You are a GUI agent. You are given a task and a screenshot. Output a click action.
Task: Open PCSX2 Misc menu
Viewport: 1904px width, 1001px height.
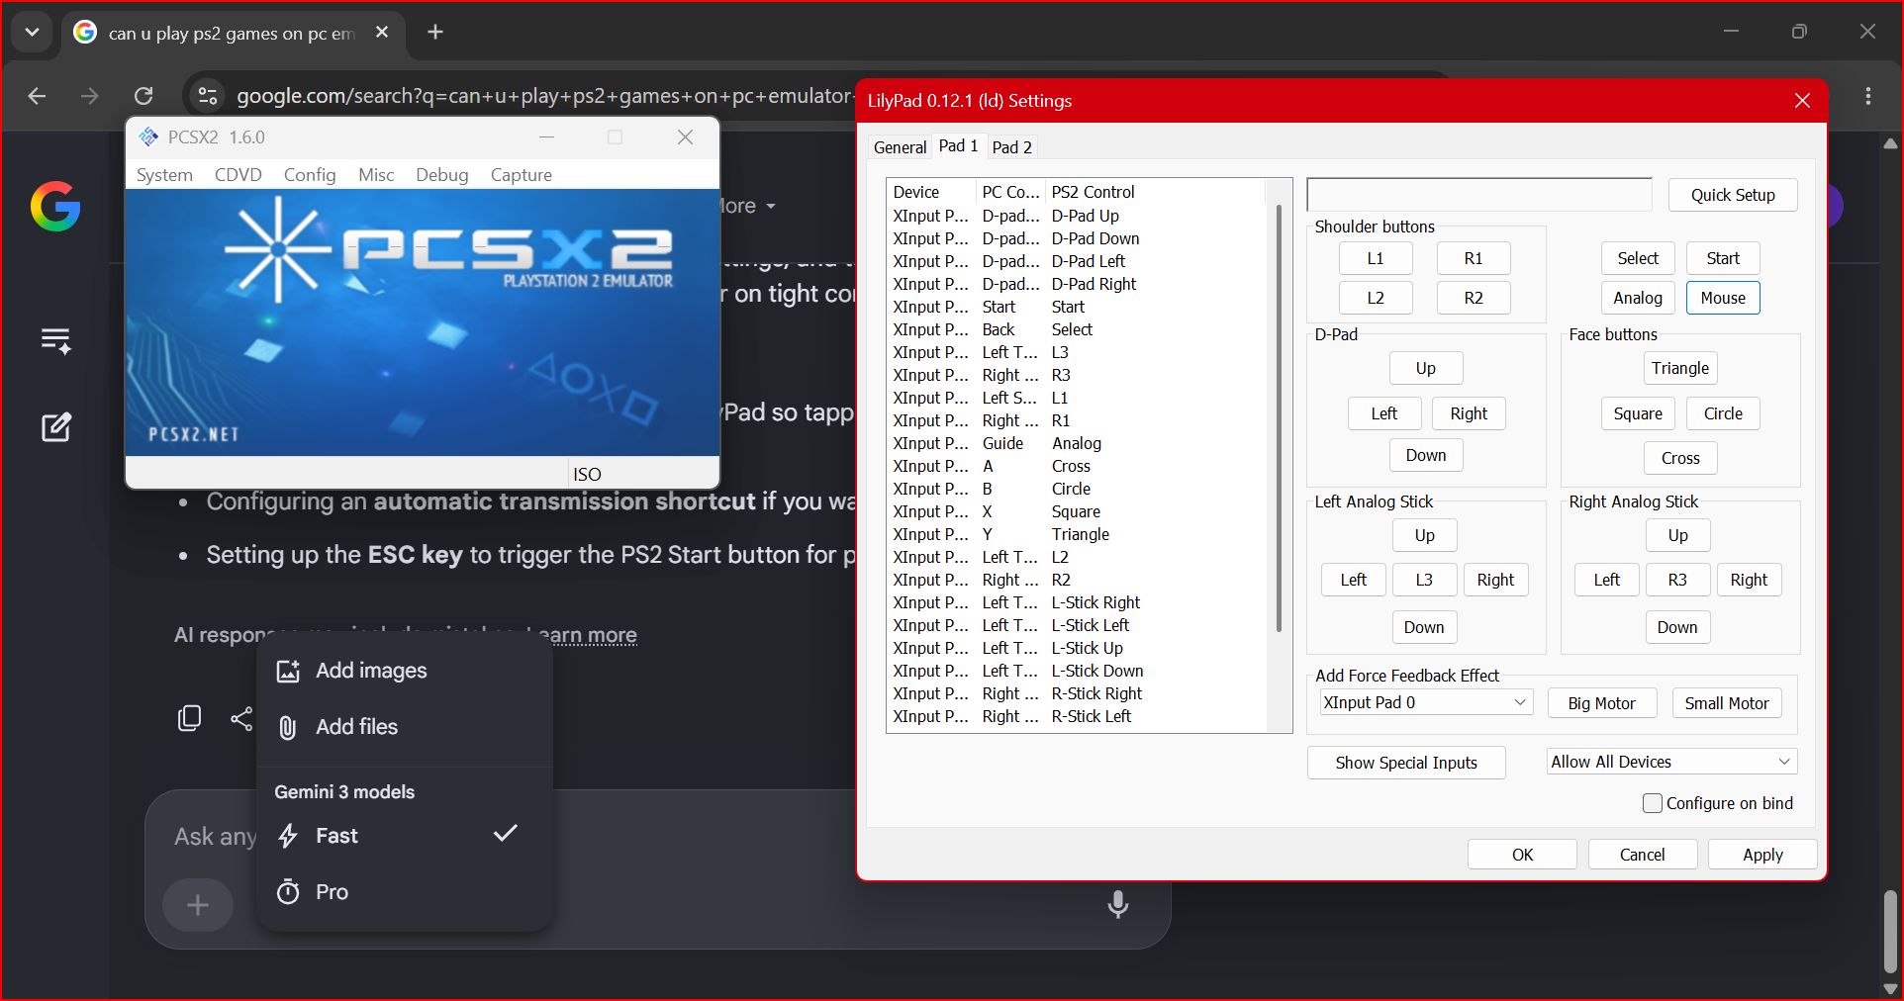tap(376, 175)
